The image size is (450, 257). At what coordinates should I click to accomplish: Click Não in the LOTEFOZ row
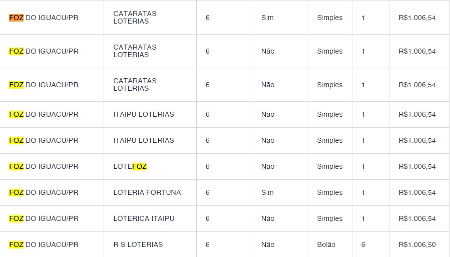point(268,166)
